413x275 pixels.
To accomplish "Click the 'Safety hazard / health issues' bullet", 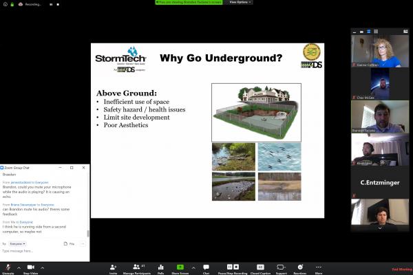I will pyautogui.click(x=145, y=110).
